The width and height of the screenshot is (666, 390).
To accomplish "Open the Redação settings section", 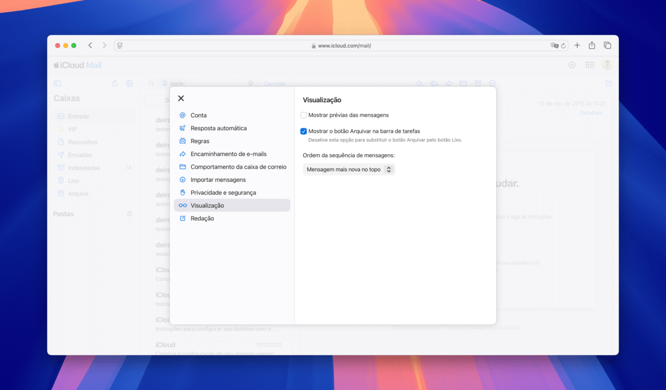I will [x=232, y=218].
